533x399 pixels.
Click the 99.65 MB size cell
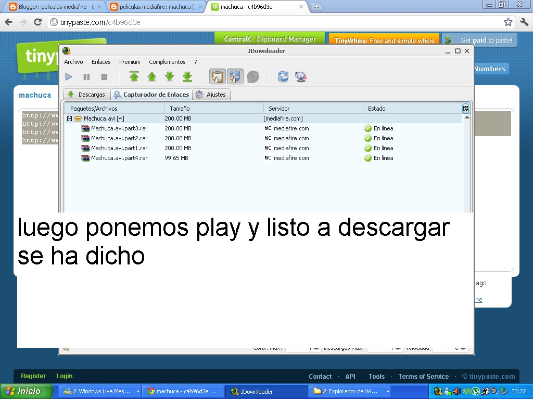[x=176, y=158]
